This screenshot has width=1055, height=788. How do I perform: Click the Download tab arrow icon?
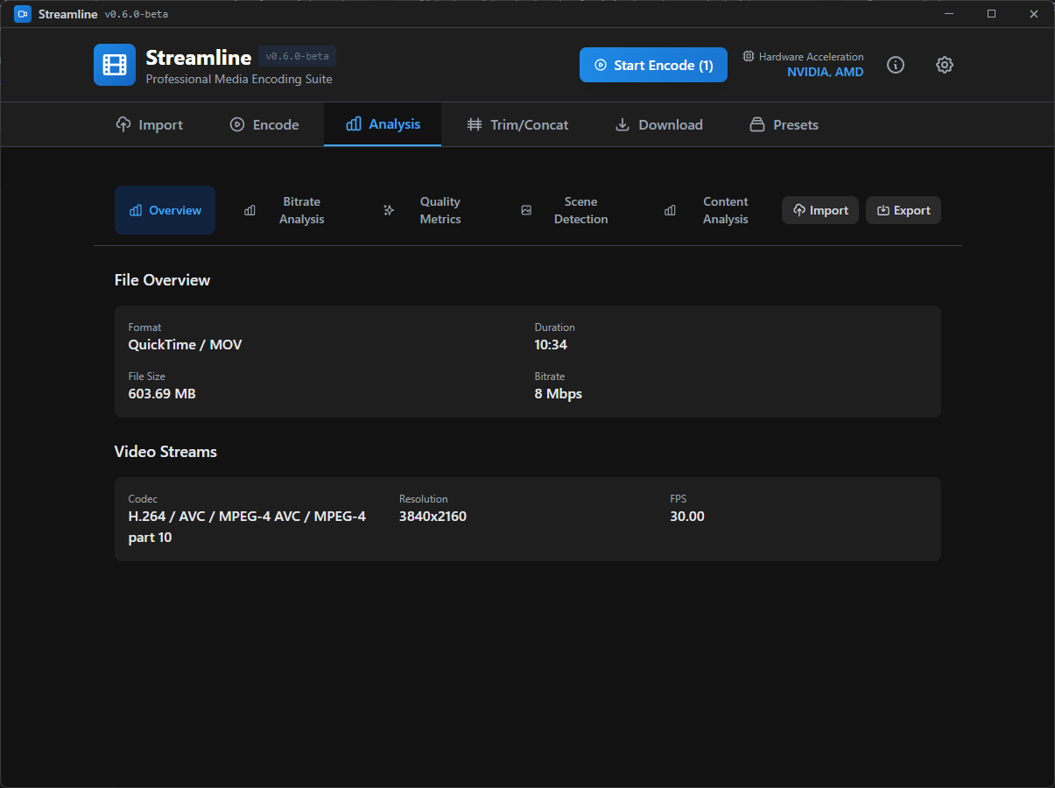point(624,124)
